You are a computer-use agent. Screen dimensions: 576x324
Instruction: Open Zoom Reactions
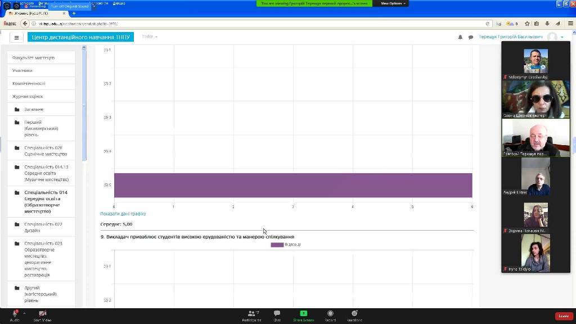point(354,316)
